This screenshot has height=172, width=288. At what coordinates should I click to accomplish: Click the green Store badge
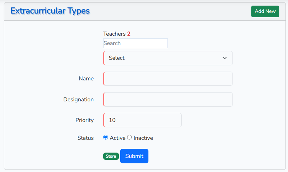point(111,156)
